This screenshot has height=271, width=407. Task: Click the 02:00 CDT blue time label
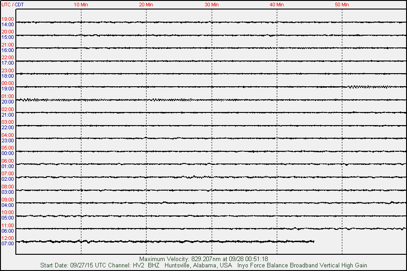(x=8, y=179)
